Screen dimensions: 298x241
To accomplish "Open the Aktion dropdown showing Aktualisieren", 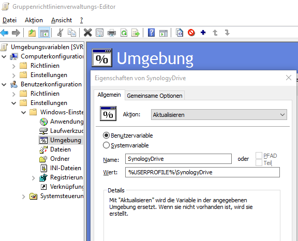I will click(x=219, y=114).
